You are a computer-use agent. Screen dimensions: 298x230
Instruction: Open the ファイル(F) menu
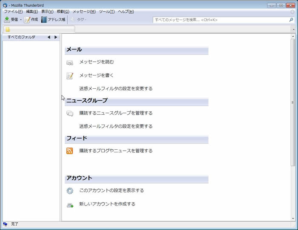(13, 12)
